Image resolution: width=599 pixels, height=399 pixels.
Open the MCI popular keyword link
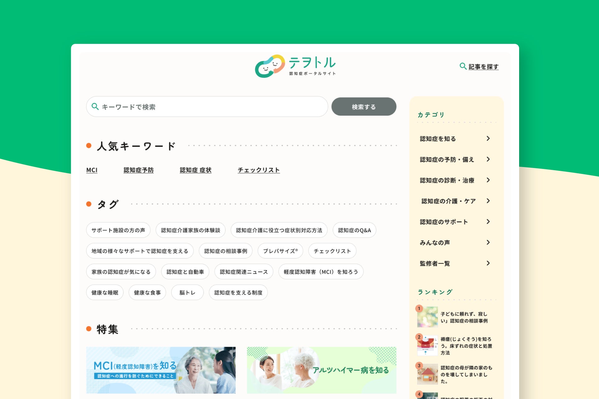pyautogui.click(x=92, y=170)
